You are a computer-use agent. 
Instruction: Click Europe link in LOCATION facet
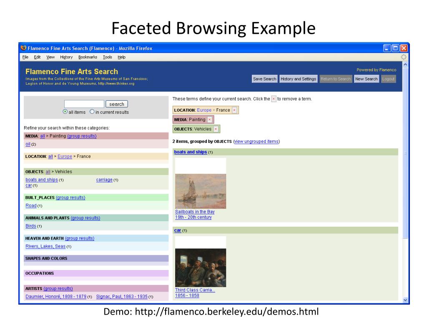click(x=65, y=157)
